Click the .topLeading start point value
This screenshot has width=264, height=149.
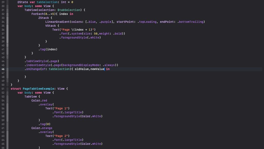(x=147, y=22)
